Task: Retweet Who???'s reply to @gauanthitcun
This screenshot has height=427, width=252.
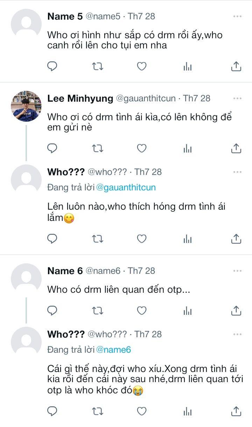Action: click(97, 239)
